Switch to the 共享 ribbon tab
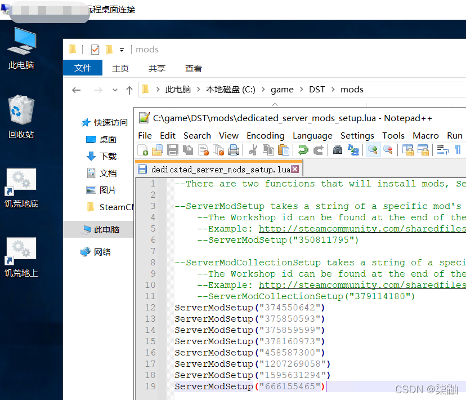This screenshot has width=466, height=400. point(157,68)
